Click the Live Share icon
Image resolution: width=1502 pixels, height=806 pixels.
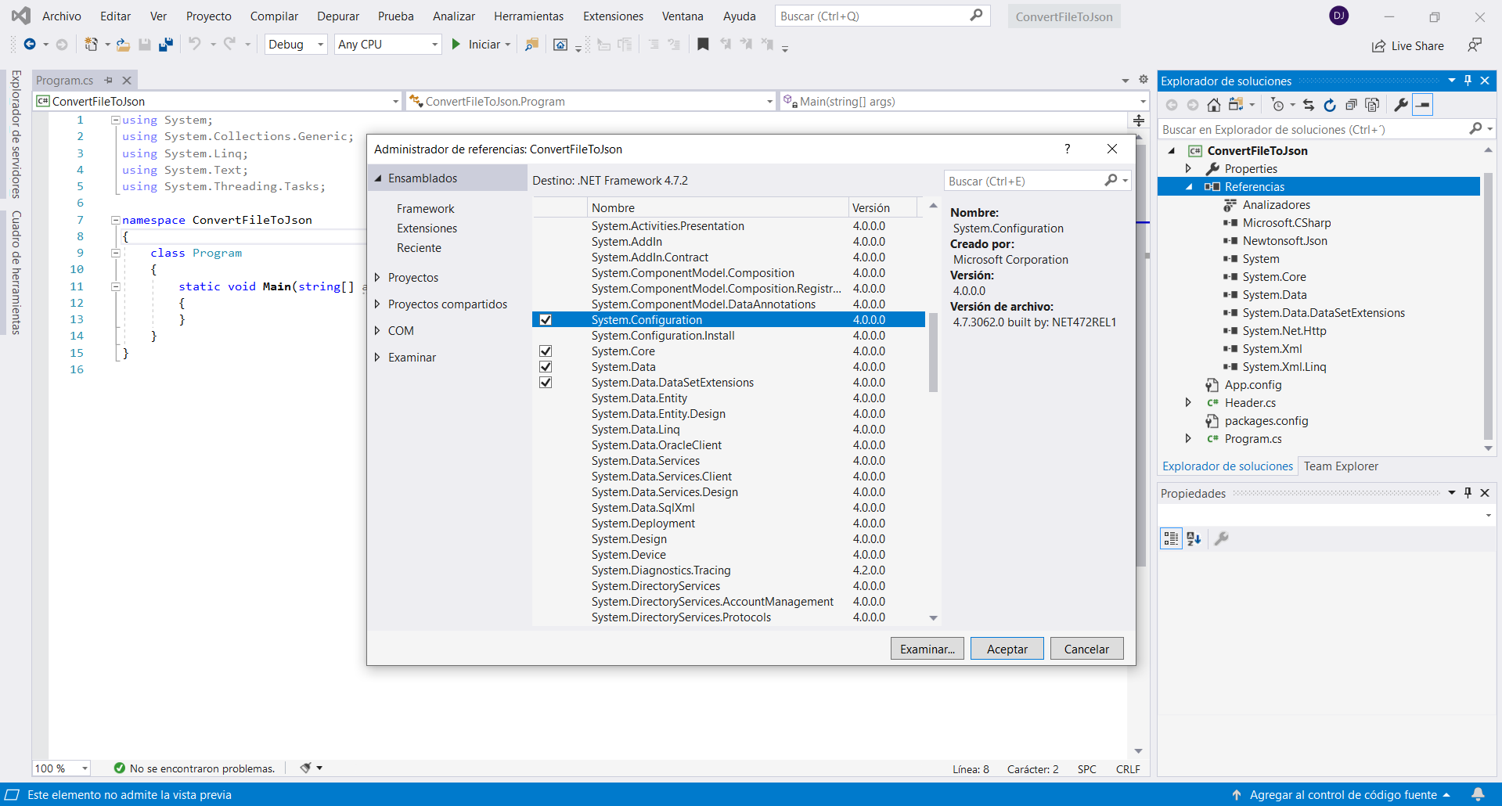pos(1378,46)
